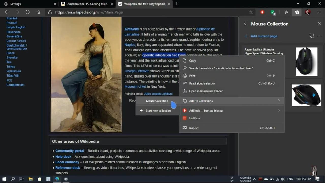The width and height of the screenshot is (325, 183).
Task: Click the add note icon in Collections
Action: click(x=312, y=36)
